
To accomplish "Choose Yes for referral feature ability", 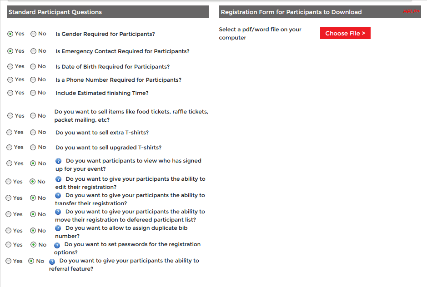I will (9, 261).
